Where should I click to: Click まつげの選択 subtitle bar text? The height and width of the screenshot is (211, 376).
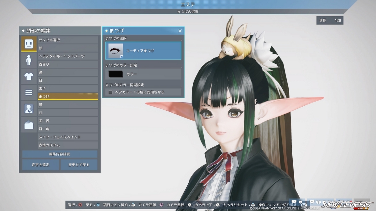pyautogui.click(x=188, y=12)
